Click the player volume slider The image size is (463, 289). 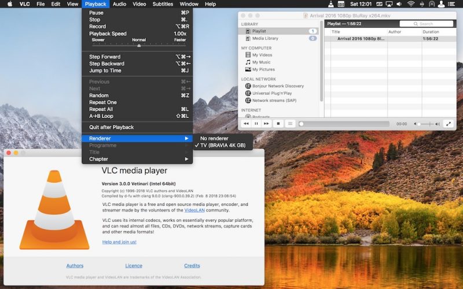point(425,124)
